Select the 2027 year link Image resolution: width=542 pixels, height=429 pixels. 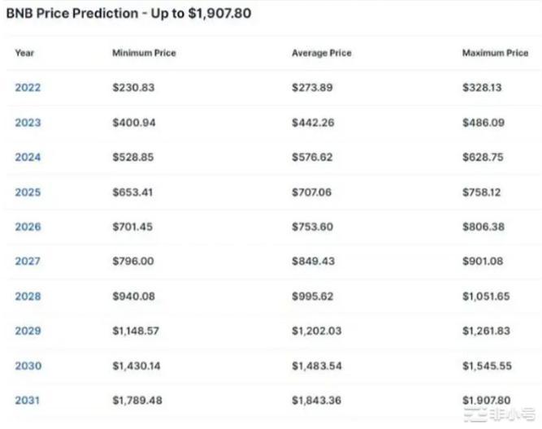click(28, 261)
